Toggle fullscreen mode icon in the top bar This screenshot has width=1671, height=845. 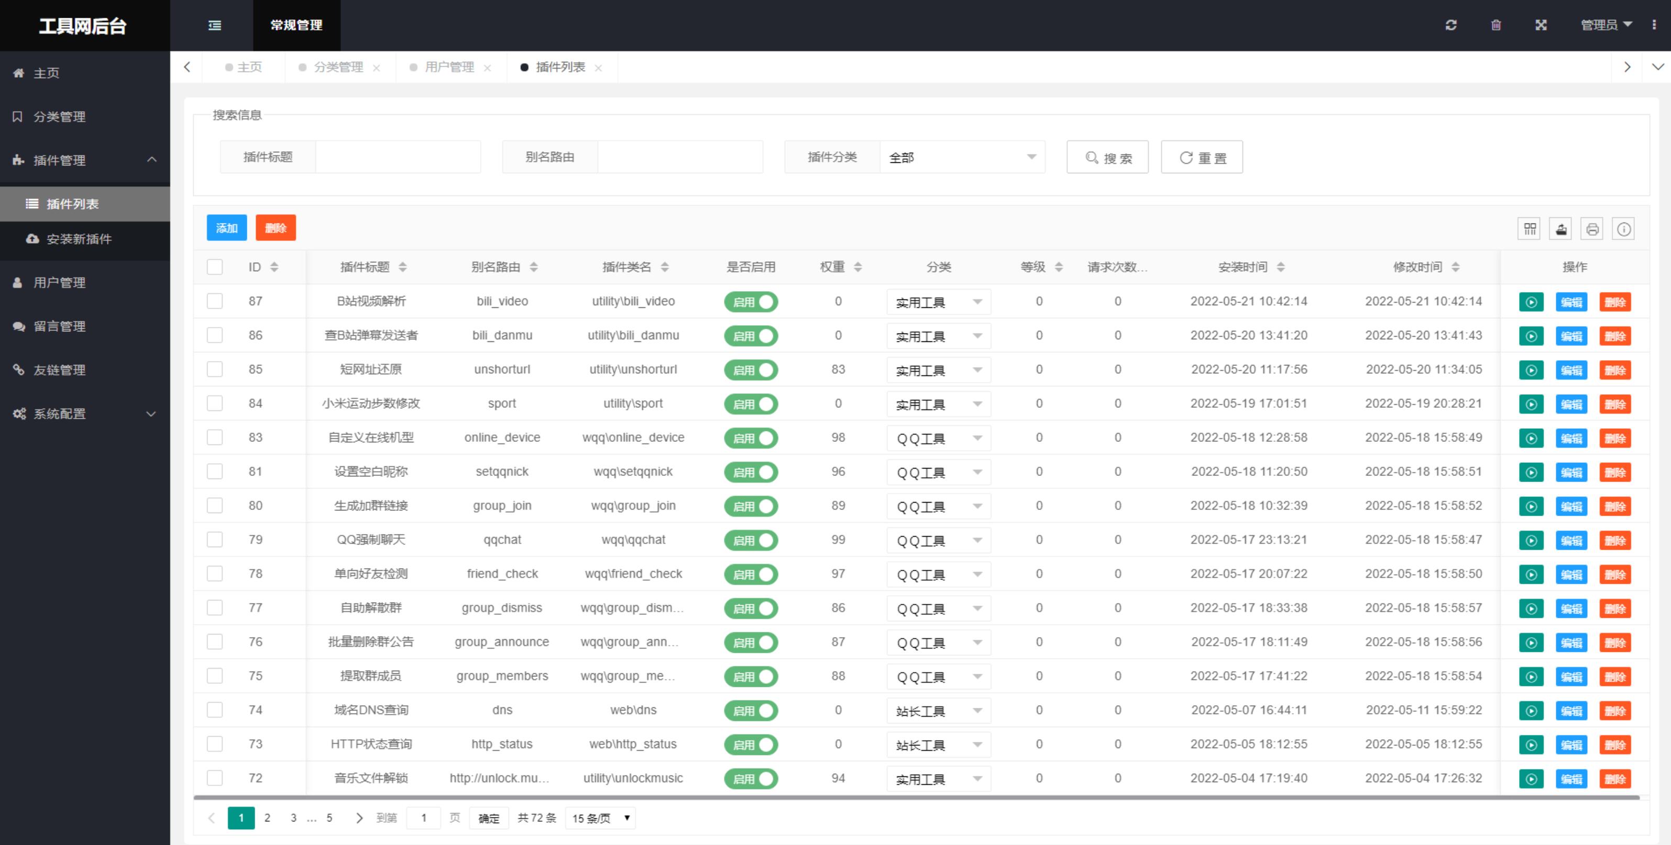click(1541, 25)
